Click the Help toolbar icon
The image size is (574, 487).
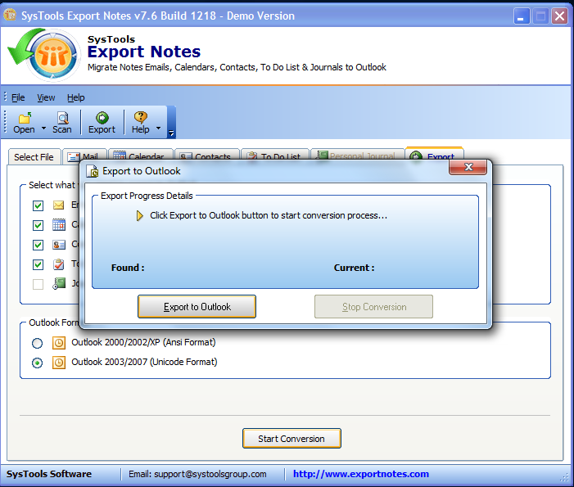click(140, 118)
